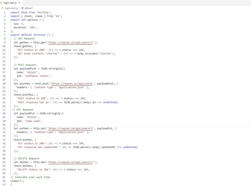Screen dimensions: 251x186
Task: Click the 'Software Tester' string
Action: pyautogui.click(x=37, y=76)
